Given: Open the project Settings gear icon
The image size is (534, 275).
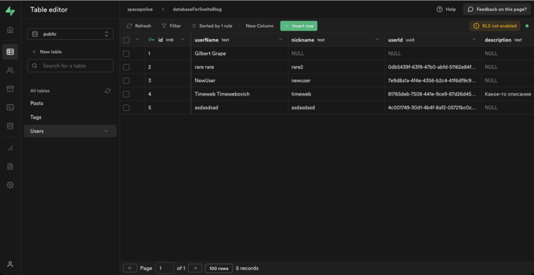Looking at the screenshot, I should [x=10, y=185].
